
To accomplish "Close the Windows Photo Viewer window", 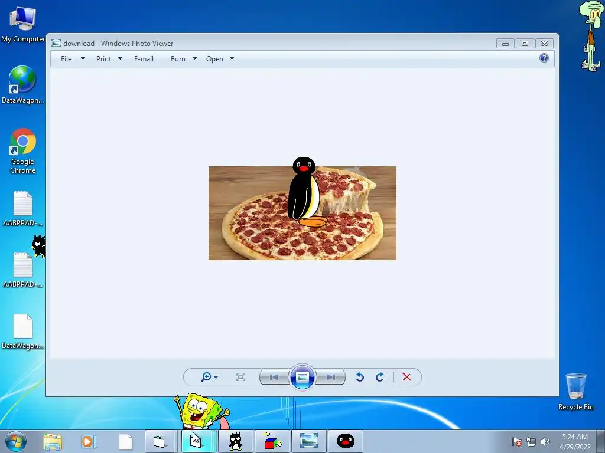I will pyautogui.click(x=544, y=44).
